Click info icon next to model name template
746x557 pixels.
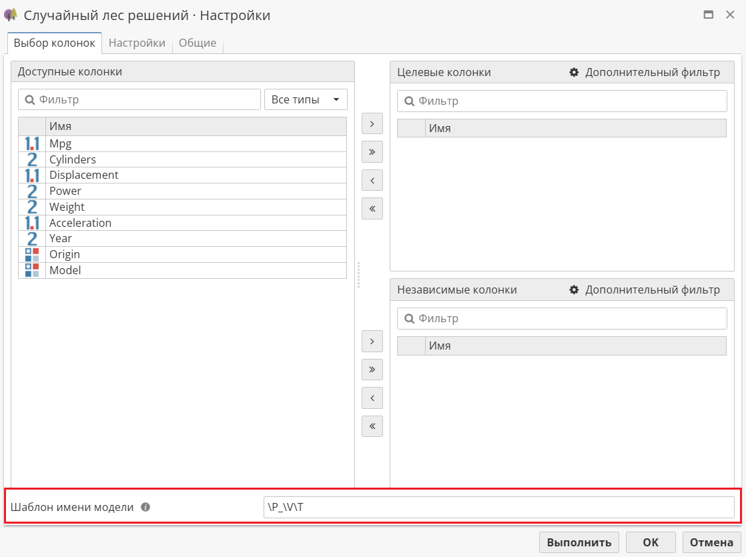pyautogui.click(x=145, y=507)
